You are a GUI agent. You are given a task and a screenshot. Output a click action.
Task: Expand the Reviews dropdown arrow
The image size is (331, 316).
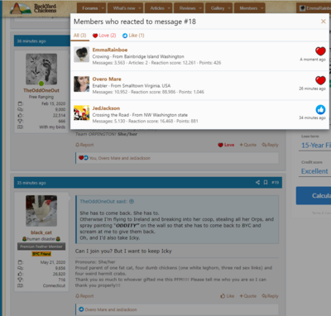click(200, 8)
